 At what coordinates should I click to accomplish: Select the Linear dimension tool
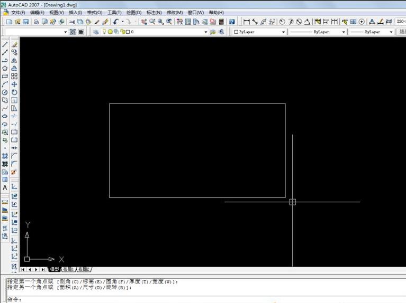(x=246, y=22)
